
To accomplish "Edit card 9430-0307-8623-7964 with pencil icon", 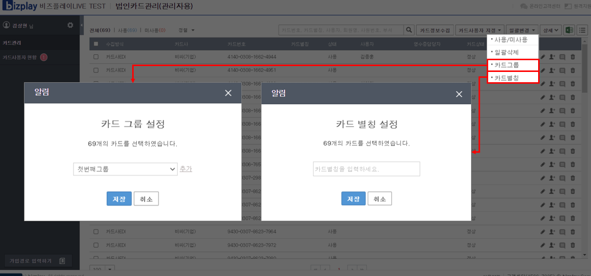I will 543,231.
